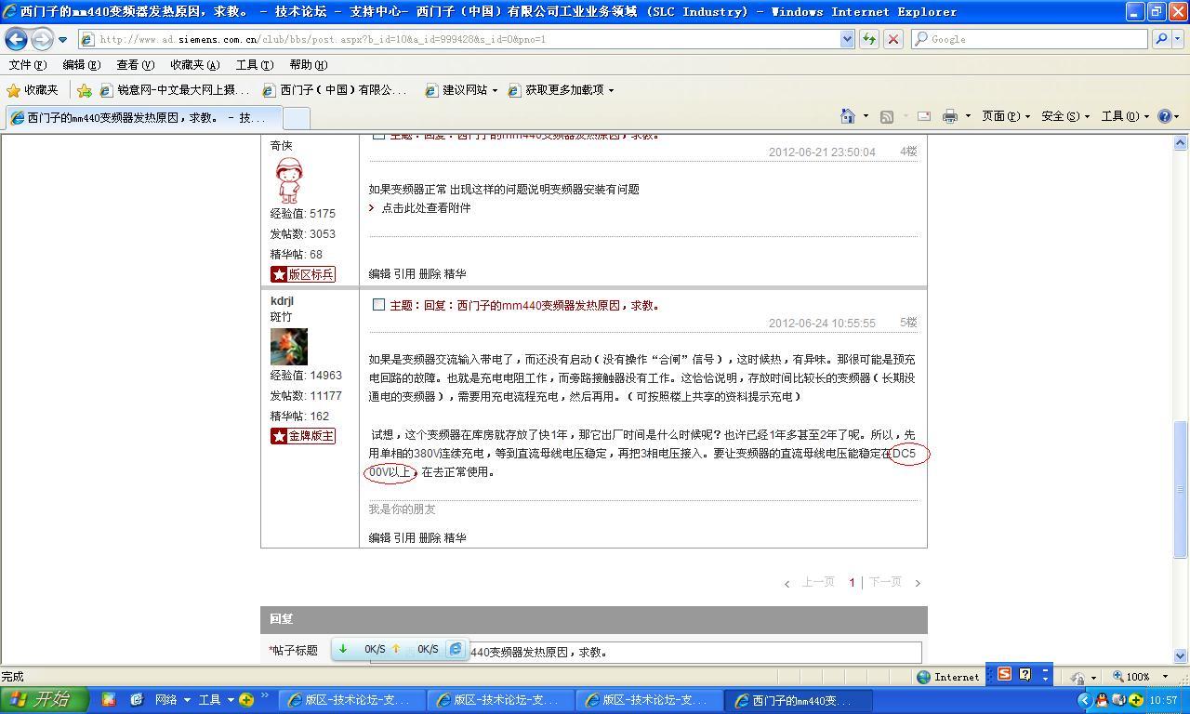The image size is (1190, 714).
Task: Expand the address bar URL history dropdown
Action: 847,39
